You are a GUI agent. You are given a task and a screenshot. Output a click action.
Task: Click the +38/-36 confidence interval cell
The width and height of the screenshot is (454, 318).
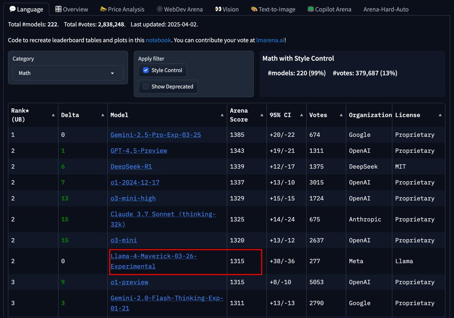tap(286, 261)
